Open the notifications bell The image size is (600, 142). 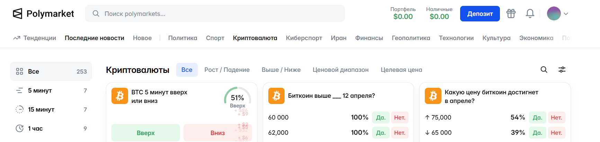tap(530, 13)
